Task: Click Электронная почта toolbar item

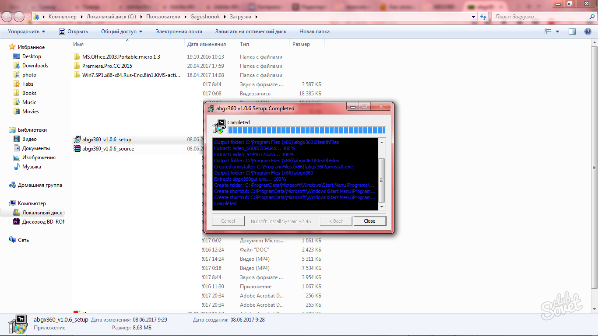Action: tap(179, 31)
